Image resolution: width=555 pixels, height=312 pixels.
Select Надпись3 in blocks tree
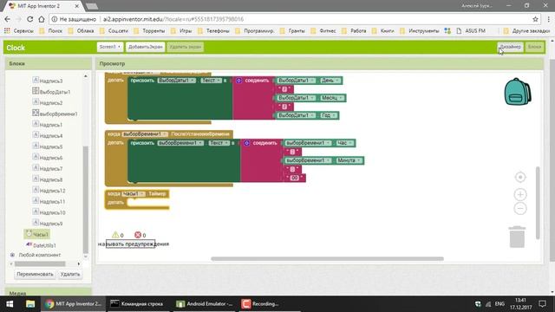[x=48, y=81]
